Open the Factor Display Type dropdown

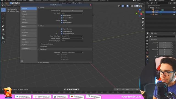72,41
